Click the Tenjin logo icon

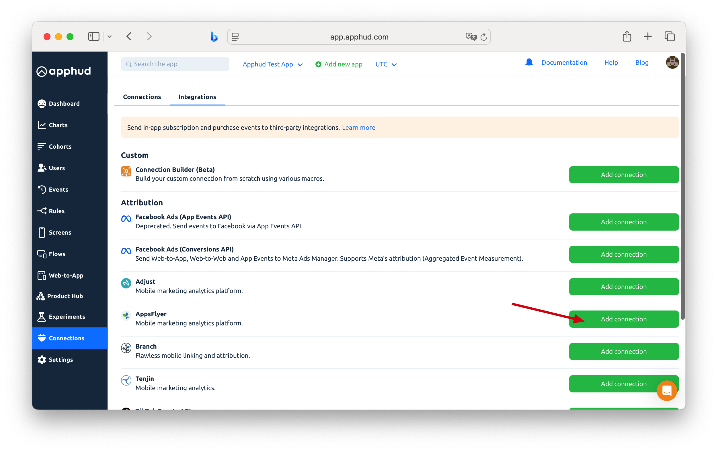126,381
